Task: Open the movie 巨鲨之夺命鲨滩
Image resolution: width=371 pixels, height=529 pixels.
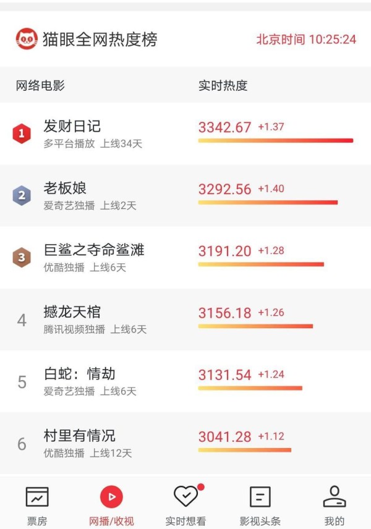Action: pyautogui.click(x=94, y=250)
